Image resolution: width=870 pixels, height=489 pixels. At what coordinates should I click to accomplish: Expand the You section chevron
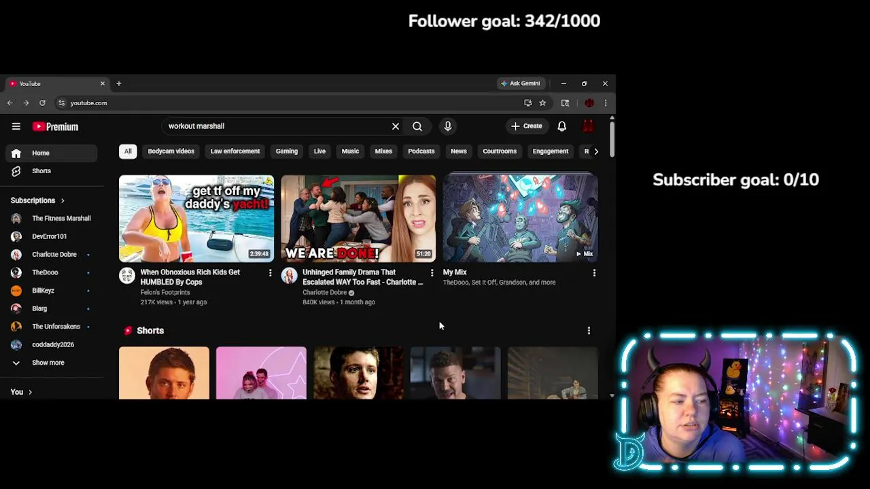coord(30,393)
